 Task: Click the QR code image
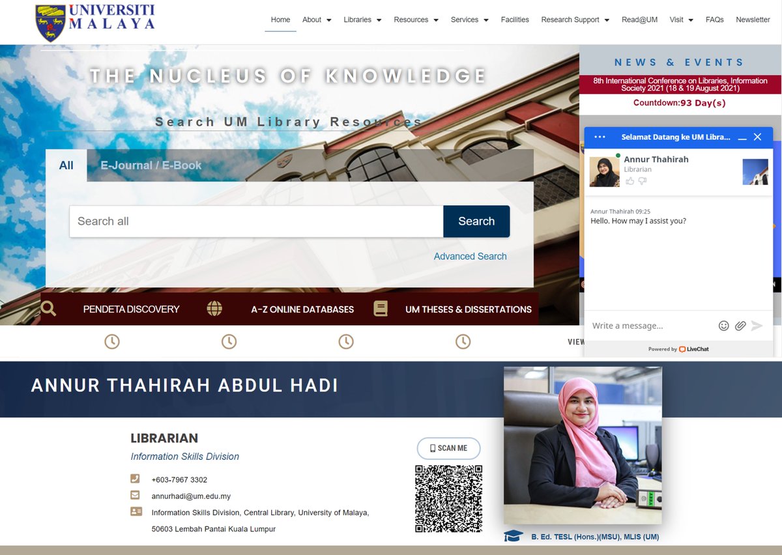(449, 498)
